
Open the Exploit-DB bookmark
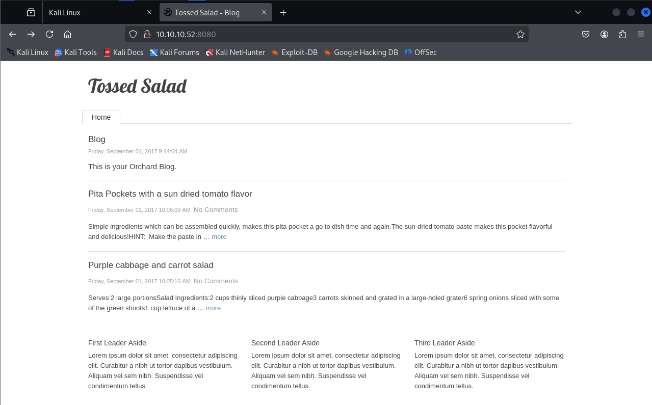click(x=294, y=52)
